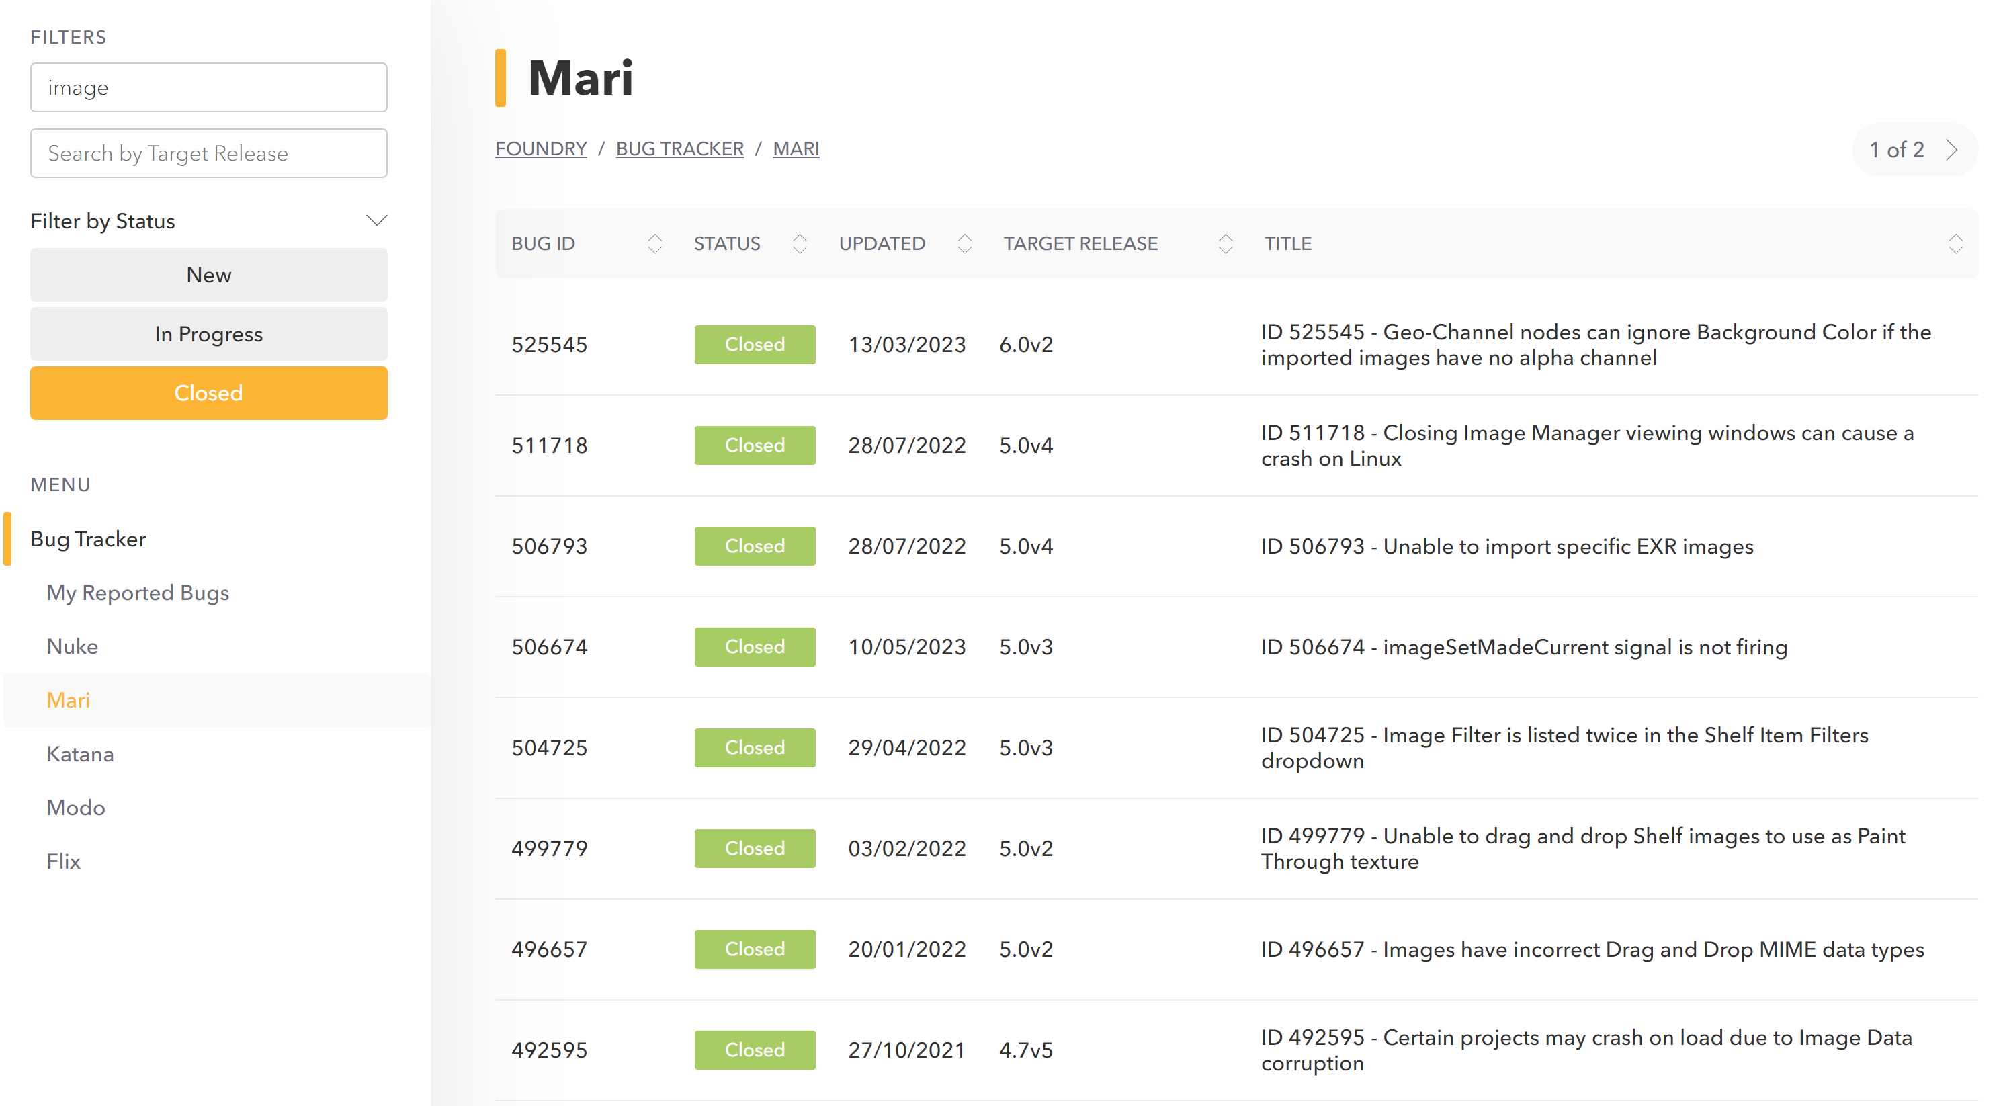Toggle the New status filter
Image resolution: width=2003 pixels, height=1106 pixels.
[x=208, y=275]
